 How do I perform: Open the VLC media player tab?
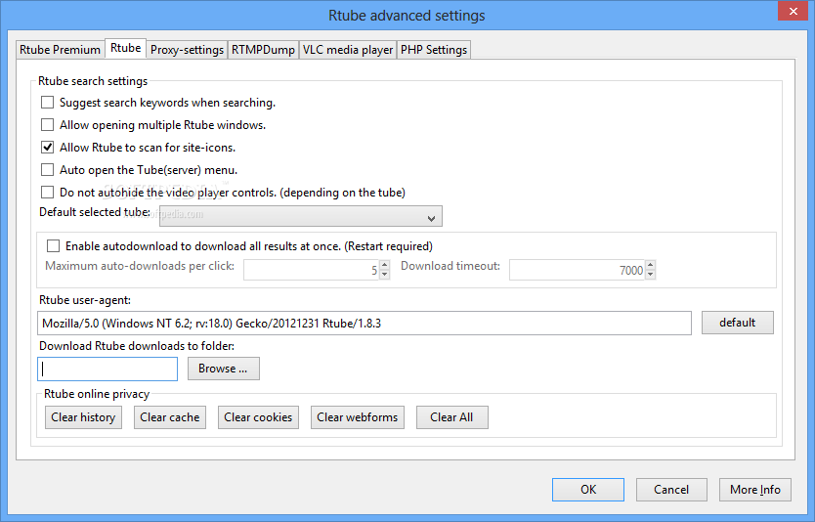pyautogui.click(x=348, y=50)
